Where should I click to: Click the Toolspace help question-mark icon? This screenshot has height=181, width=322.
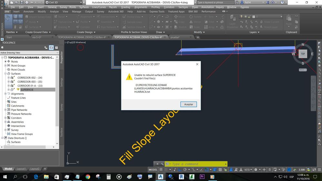pyautogui.click(x=56, y=48)
